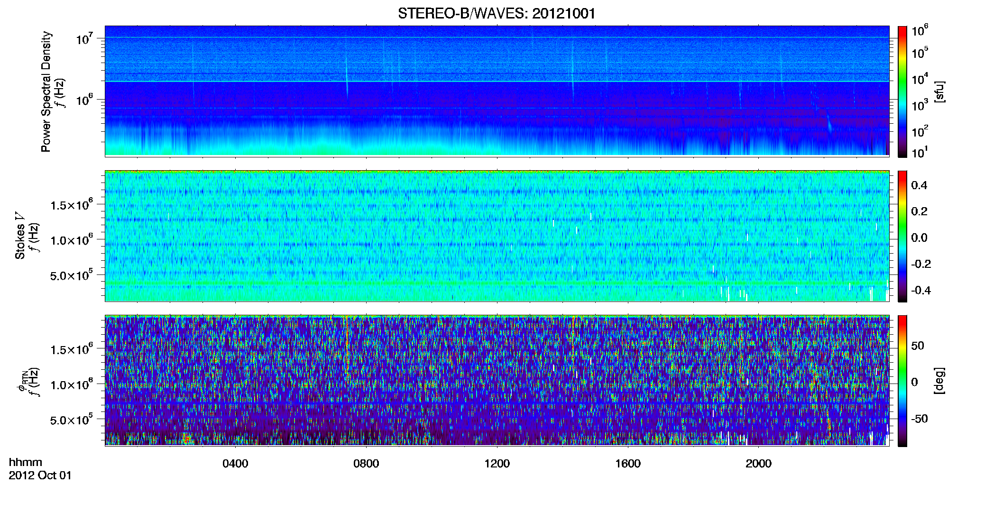Click the 10^3 tick on sfu colorbar

coord(920,105)
